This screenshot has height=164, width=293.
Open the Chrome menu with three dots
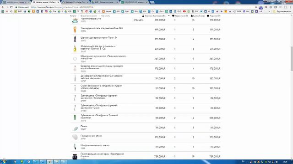click(x=290, y=7)
